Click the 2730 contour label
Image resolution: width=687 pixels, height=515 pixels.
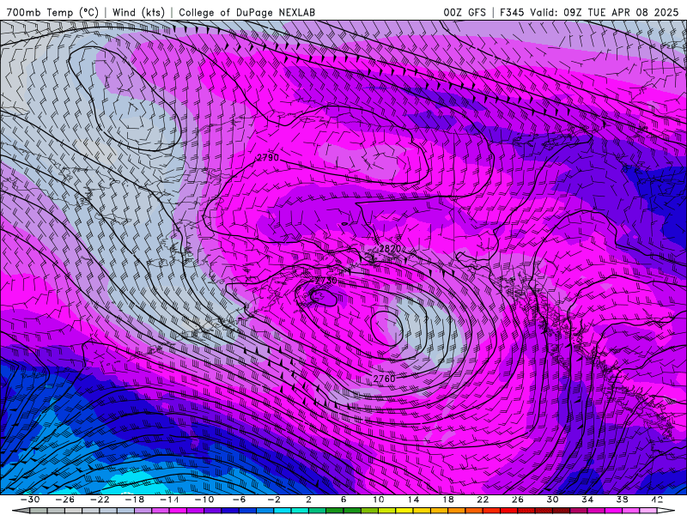click(x=326, y=281)
